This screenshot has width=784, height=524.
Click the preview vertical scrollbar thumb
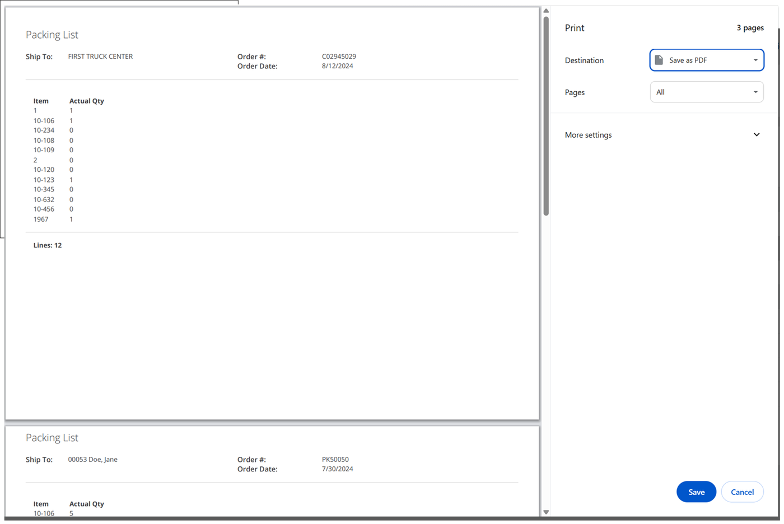coord(545,116)
